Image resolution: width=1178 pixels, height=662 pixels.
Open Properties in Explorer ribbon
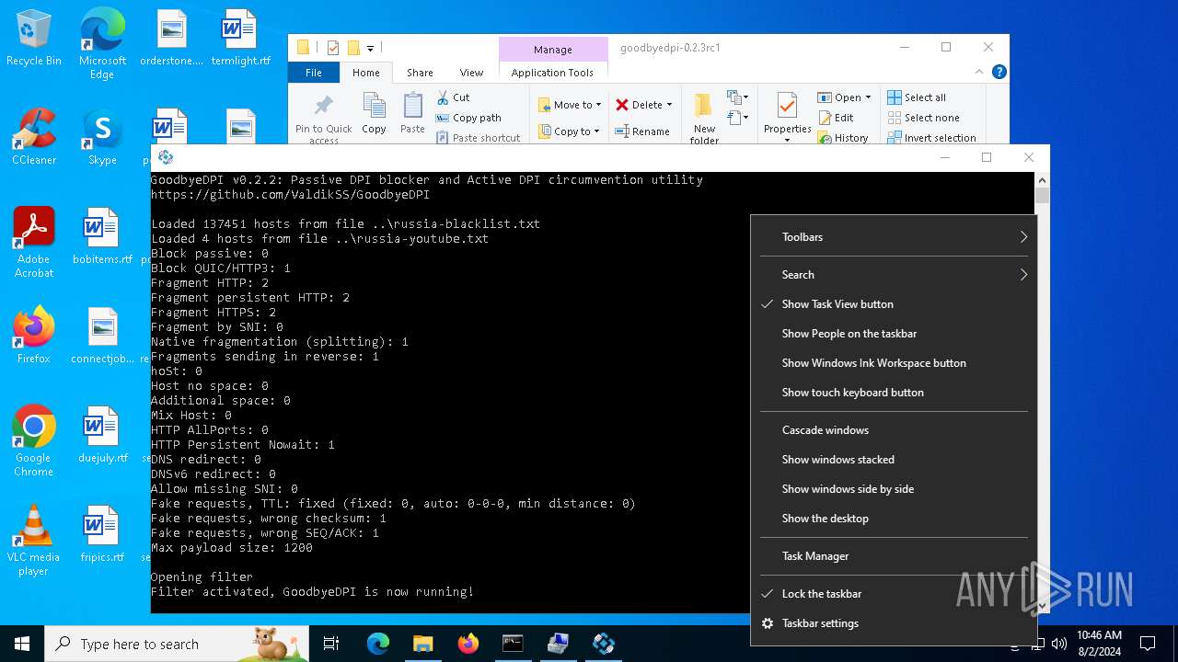point(787,118)
